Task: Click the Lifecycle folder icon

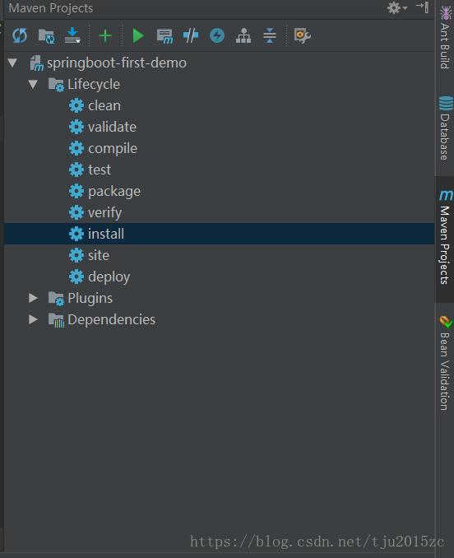Action: (56, 85)
